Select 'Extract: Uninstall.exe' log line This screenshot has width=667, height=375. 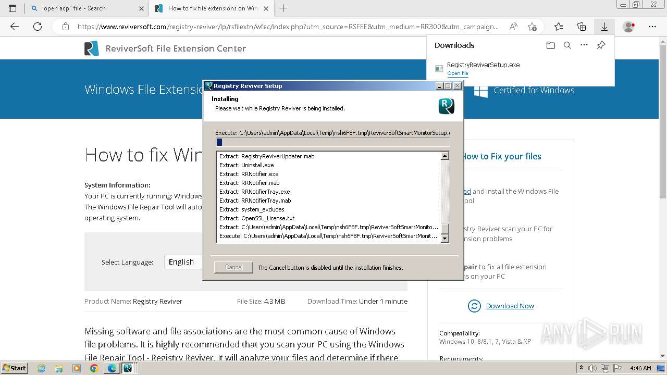click(246, 165)
